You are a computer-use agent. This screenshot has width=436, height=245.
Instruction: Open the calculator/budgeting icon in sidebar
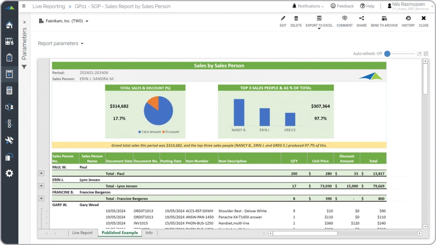pyautogui.click(x=9, y=90)
